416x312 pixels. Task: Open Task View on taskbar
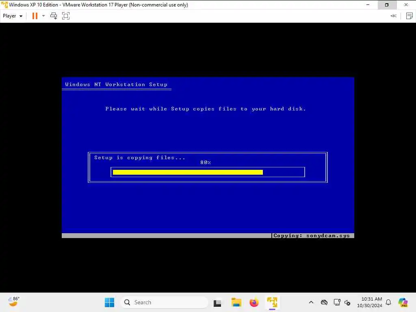[217, 302]
